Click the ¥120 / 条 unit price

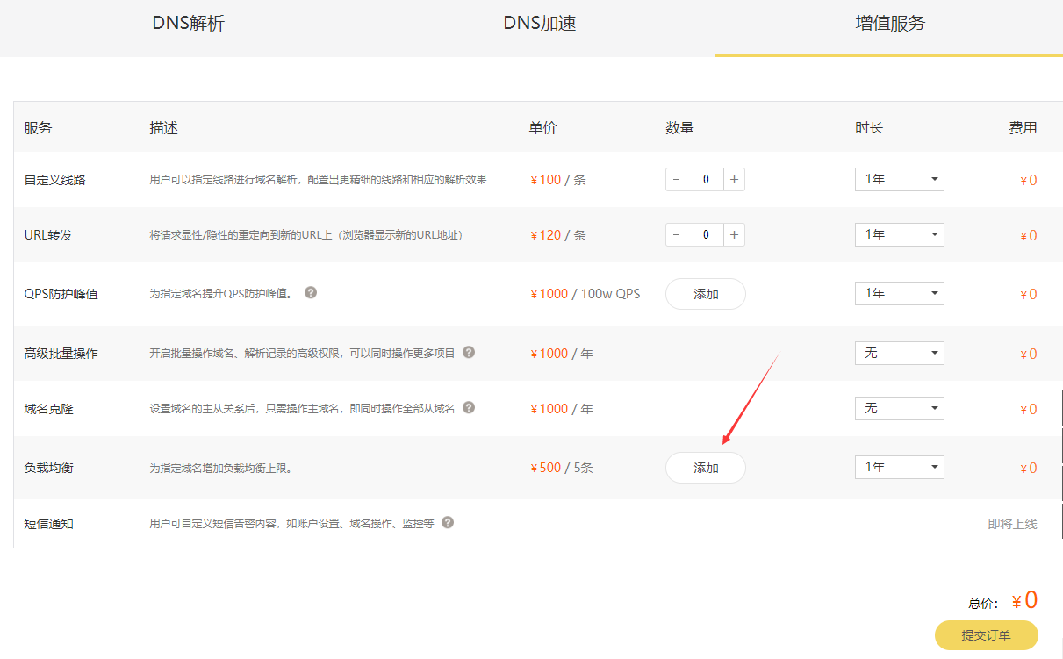coord(558,235)
